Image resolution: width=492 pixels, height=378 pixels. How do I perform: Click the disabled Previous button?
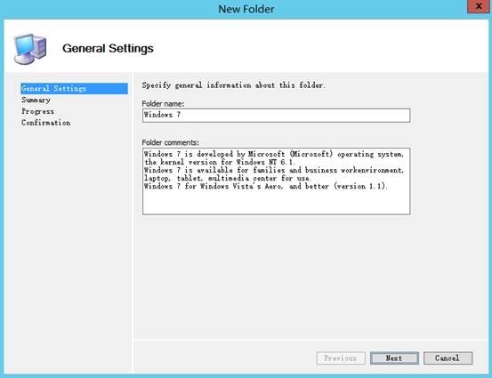341,358
